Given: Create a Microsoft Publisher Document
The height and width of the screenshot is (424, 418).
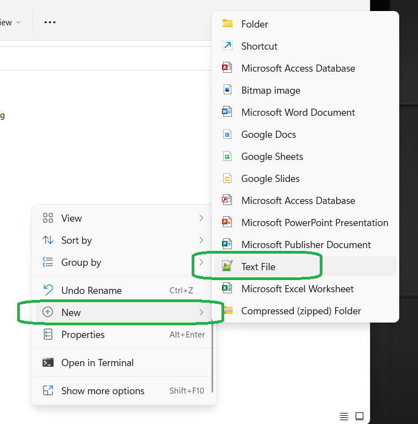Looking at the screenshot, I should click(x=305, y=245).
